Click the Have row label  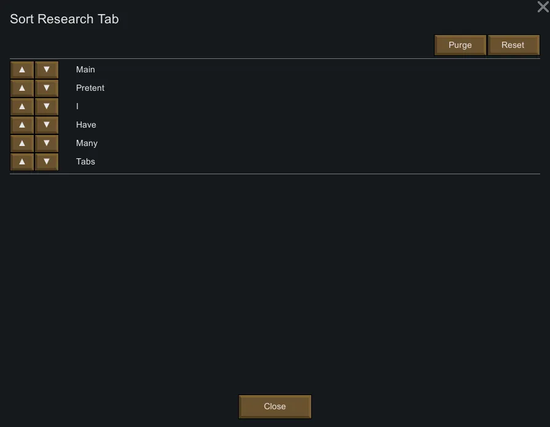click(x=86, y=125)
